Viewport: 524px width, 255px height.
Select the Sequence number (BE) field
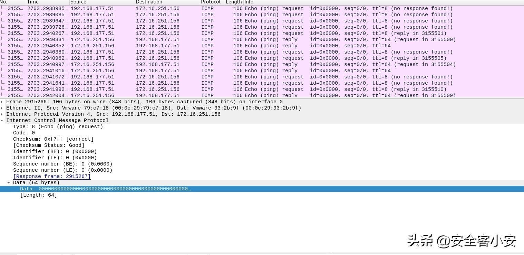pyautogui.click(x=63, y=164)
